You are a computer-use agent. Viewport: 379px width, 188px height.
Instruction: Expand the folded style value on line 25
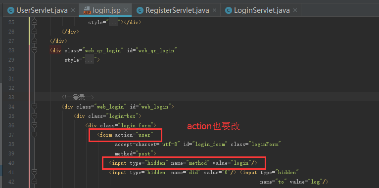tap(113, 22)
